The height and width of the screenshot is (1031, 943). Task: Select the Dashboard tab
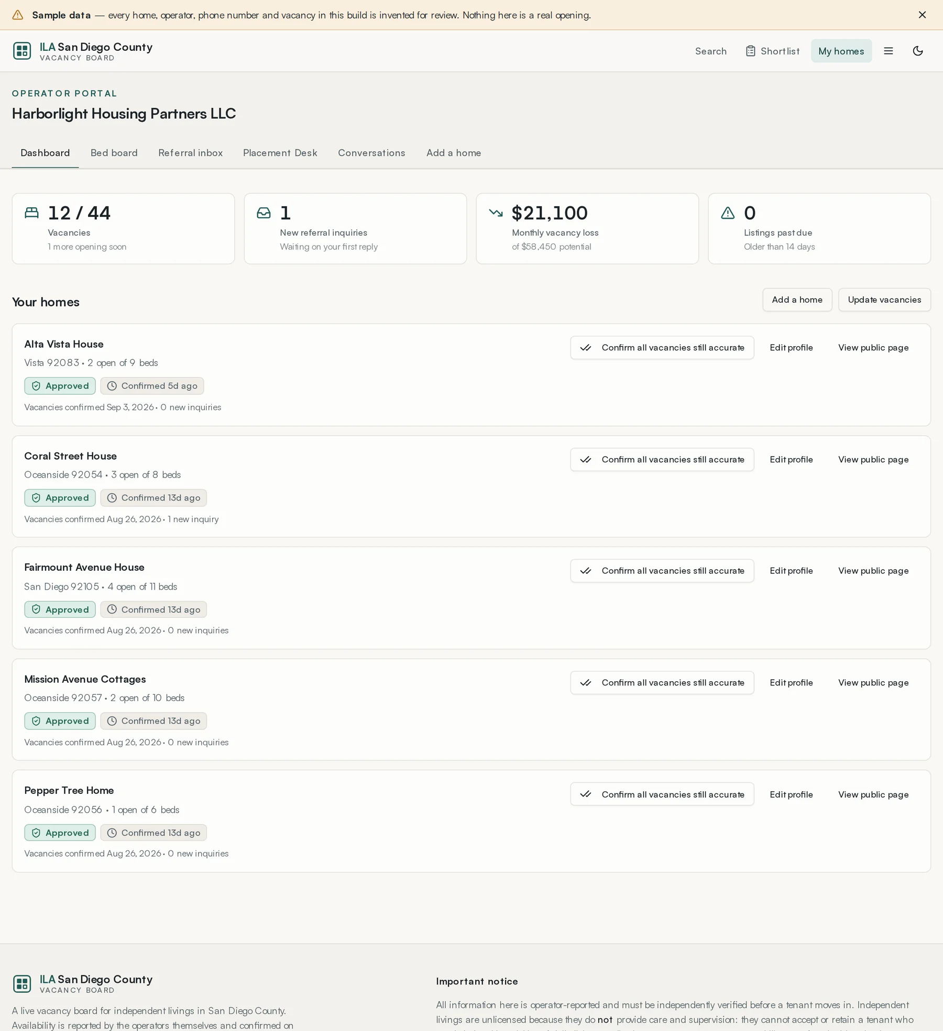(45, 153)
